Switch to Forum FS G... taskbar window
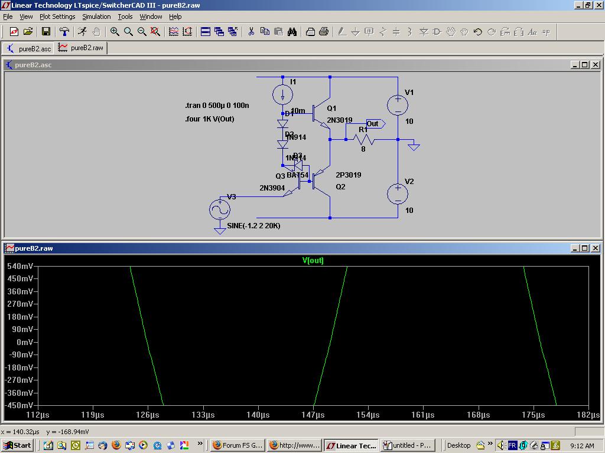Viewport: 605px width, 453px height. click(237, 445)
